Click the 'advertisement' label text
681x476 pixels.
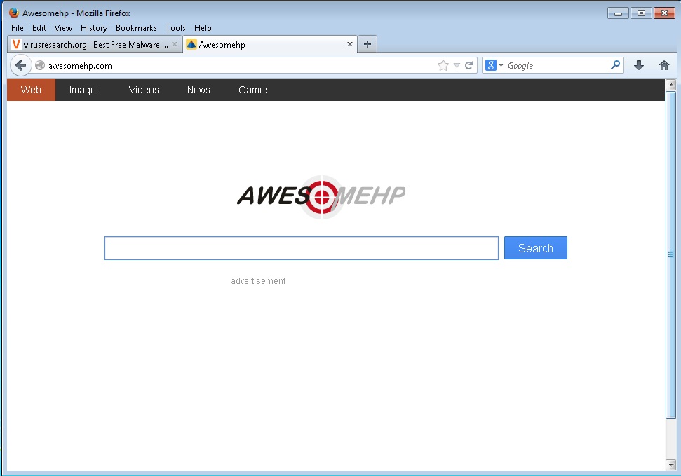click(x=258, y=281)
